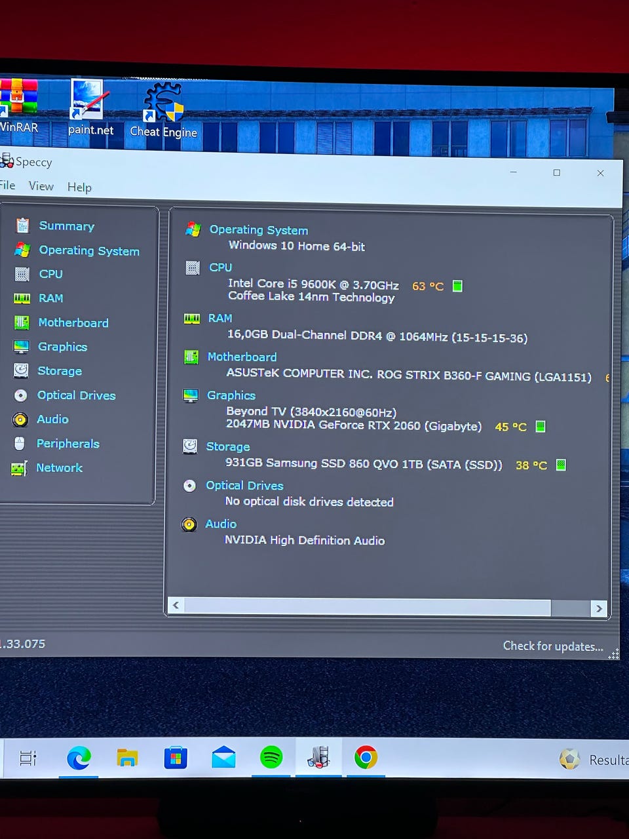Select Operating System in the sidebar
Image resolution: width=629 pixels, height=839 pixels.
[89, 250]
